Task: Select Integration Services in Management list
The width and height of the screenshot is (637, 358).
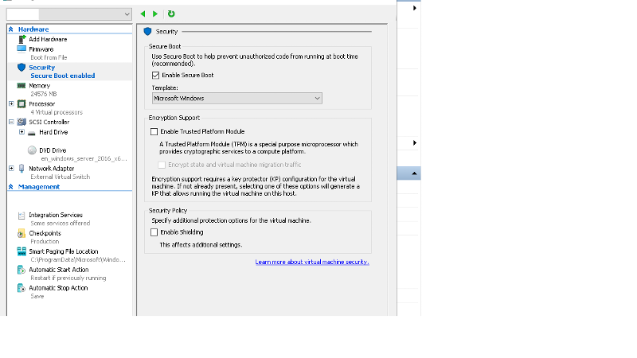Action: coord(55,215)
